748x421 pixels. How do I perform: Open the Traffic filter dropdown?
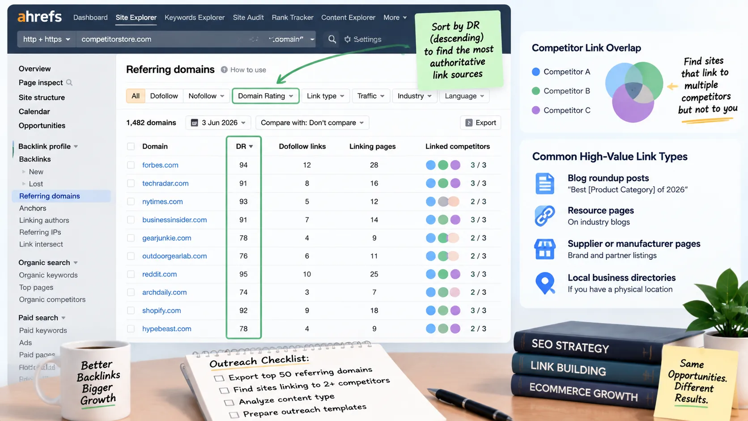click(x=371, y=96)
